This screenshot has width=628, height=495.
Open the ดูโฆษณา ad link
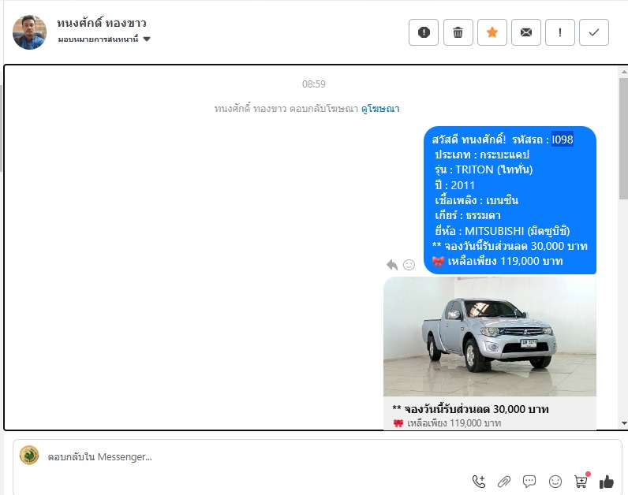pyautogui.click(x=380, y=109)
